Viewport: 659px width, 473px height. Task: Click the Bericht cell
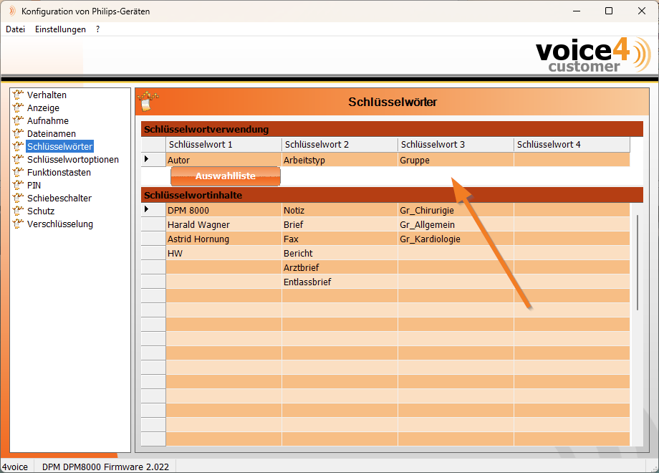340,253
